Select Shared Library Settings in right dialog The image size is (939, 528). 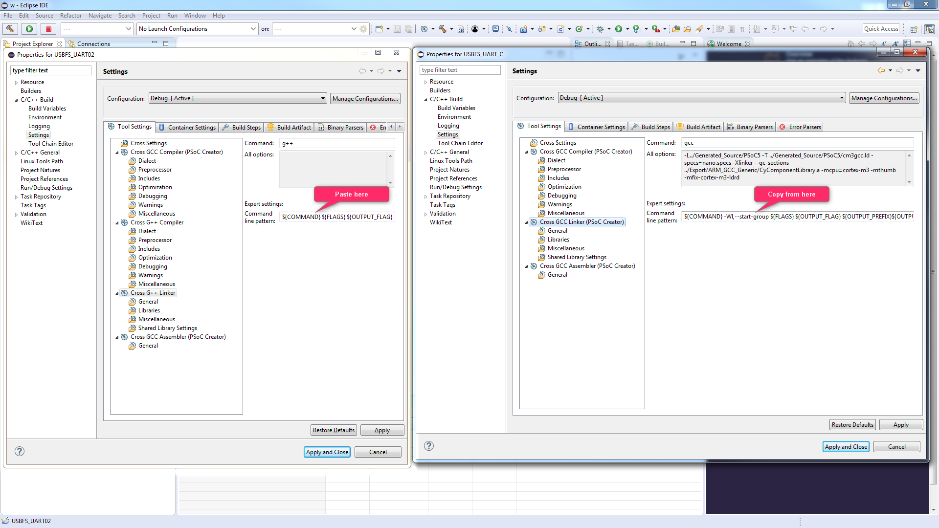point(577,257)
